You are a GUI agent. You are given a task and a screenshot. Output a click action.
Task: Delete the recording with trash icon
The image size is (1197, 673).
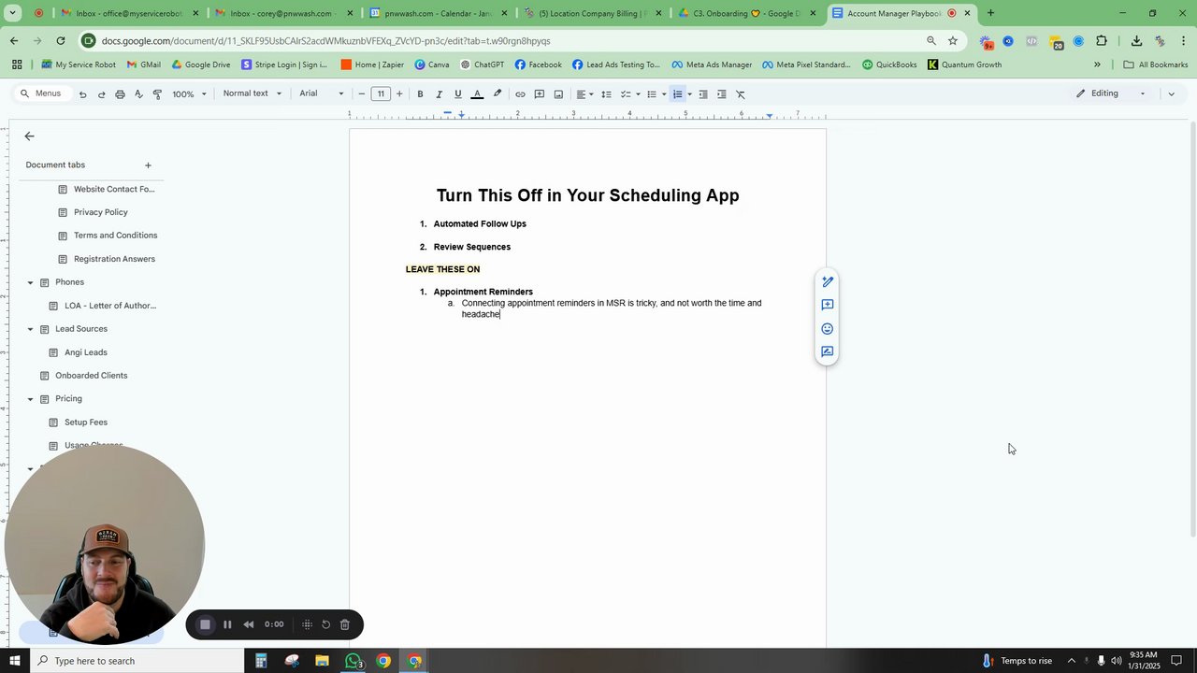pos(344,624)
